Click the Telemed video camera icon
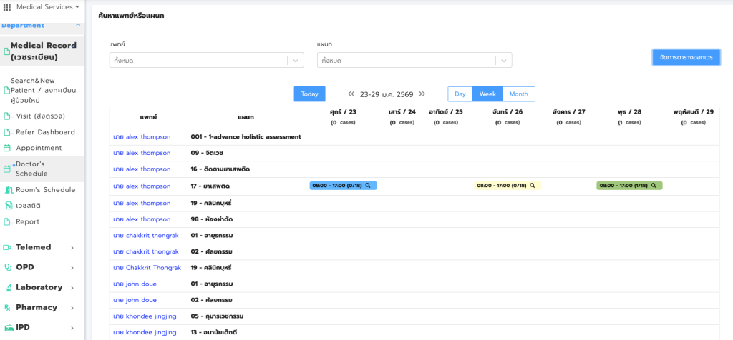This screenshot has height=340, width=733. 7,247
